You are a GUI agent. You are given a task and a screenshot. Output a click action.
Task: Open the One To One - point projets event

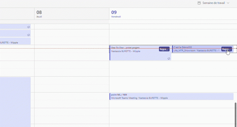click(x=140, y=53)
